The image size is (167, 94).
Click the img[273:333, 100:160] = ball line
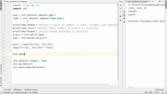[x=33, y=48]
